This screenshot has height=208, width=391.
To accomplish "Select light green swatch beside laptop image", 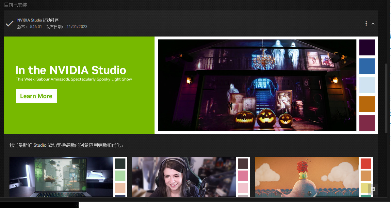I will coord(120,176).
